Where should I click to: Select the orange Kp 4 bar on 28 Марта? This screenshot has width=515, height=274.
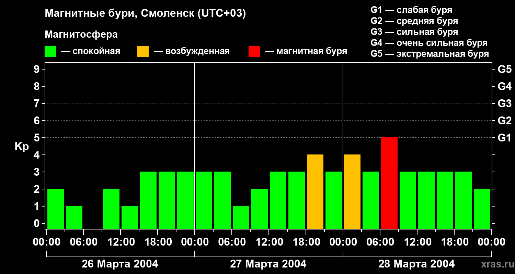click(352, 191)
